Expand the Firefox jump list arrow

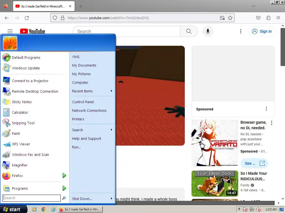click(x=64, y=176)
